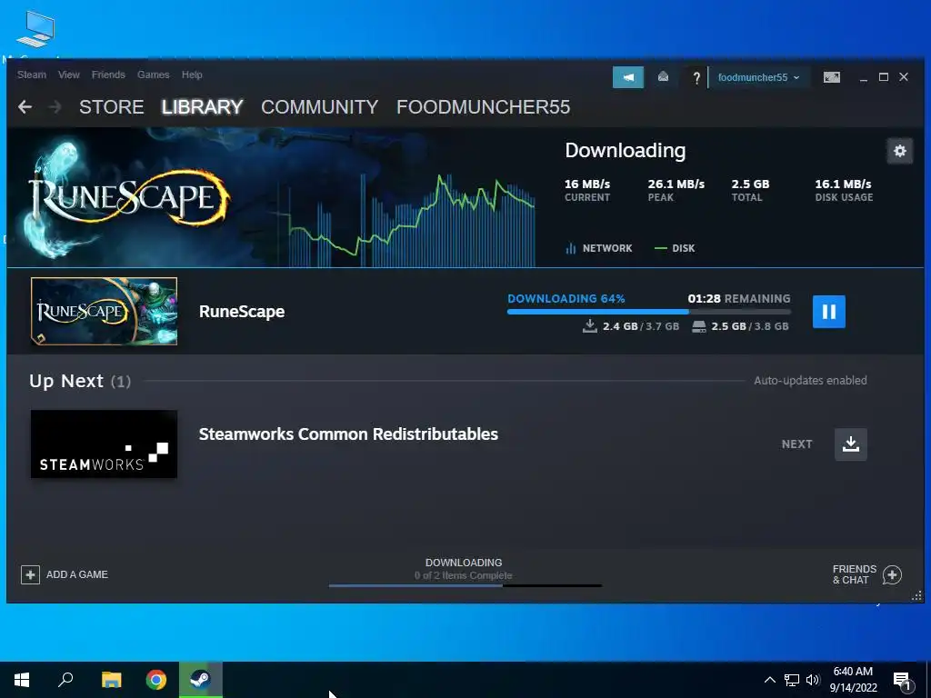Open download settings gear icon
The width and height of the screenshot is (931, 698).
click(899, 151)
